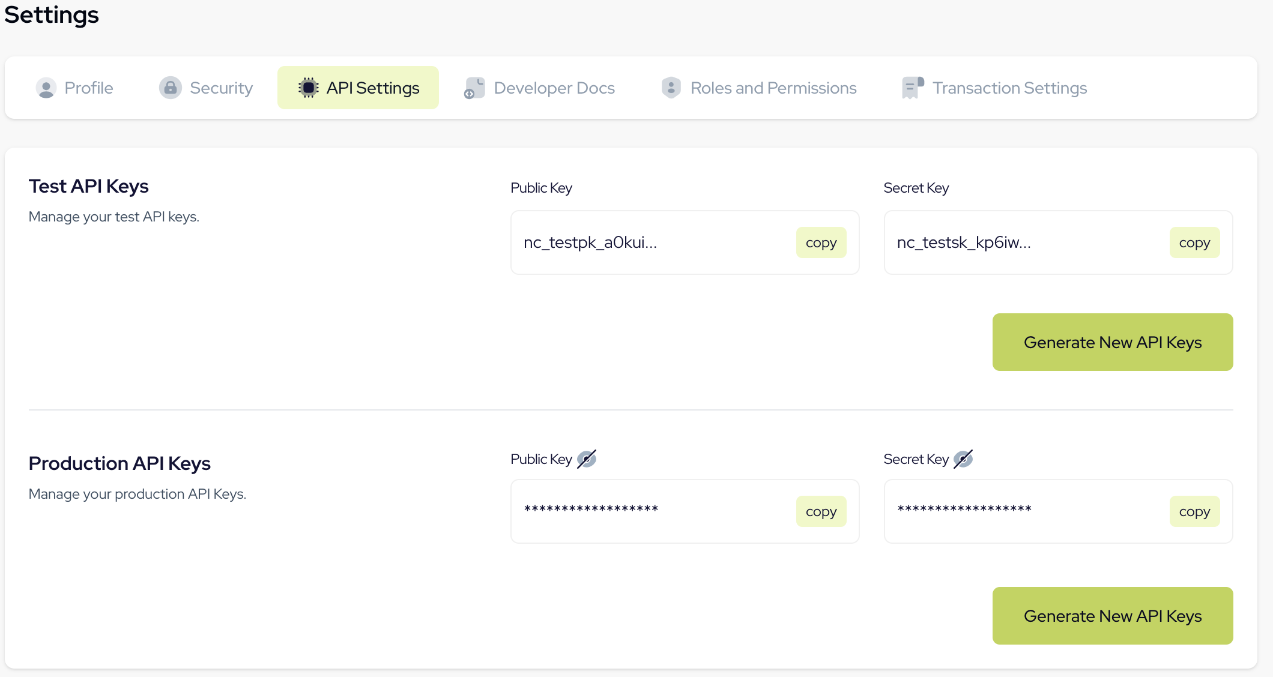The height and width of the screenshot is (677, 1273).
Task: Copy the production Secret Key
Action: pyautogui.click(x=1194, y=511)
